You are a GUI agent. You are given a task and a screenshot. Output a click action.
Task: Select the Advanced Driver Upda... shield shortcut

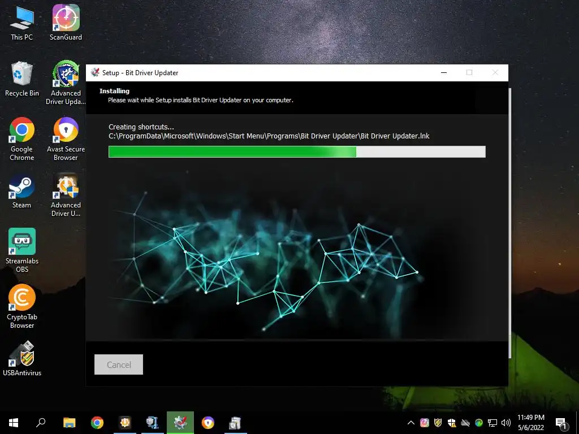(66, 83)
